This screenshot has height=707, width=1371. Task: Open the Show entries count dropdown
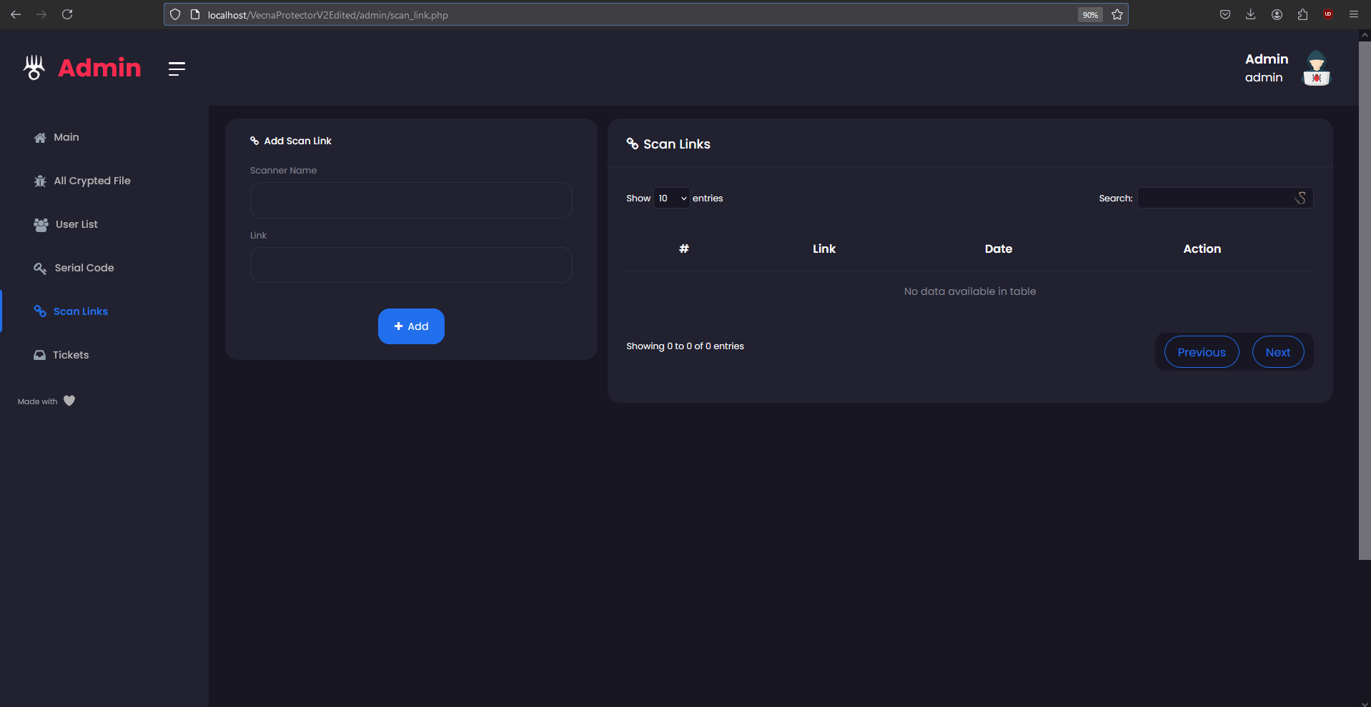click(672, 198)
